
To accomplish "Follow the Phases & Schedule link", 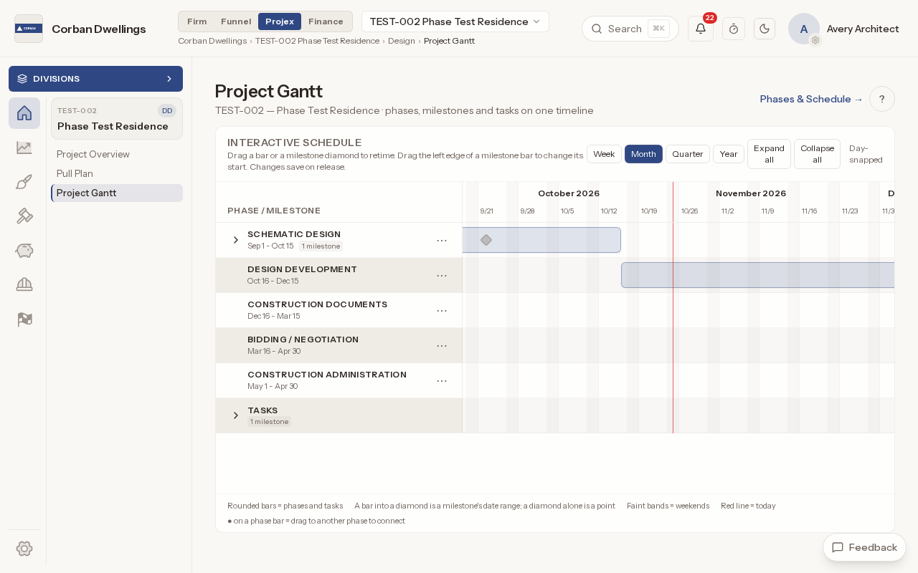I will 812,99.
